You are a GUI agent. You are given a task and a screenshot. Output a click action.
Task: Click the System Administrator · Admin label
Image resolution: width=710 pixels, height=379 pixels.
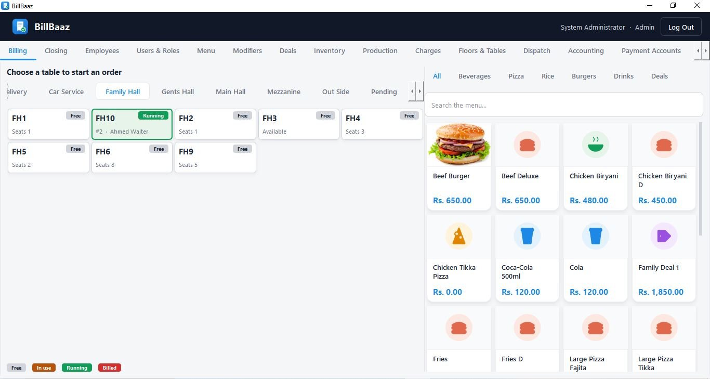point(607,27)
